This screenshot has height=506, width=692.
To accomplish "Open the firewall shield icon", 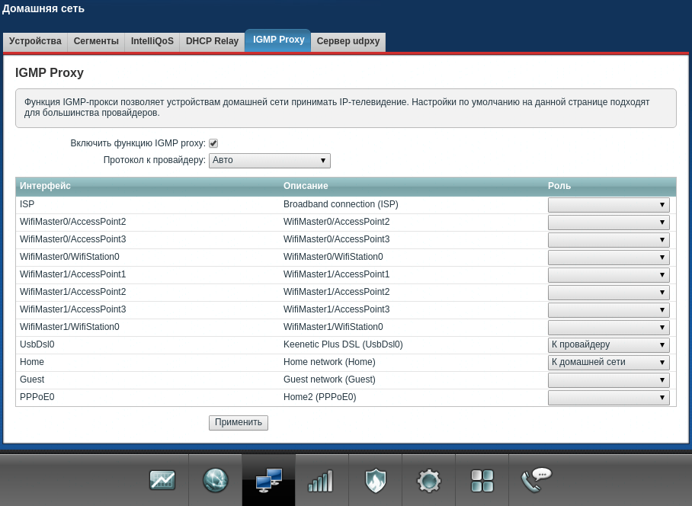I will [375, 480].
